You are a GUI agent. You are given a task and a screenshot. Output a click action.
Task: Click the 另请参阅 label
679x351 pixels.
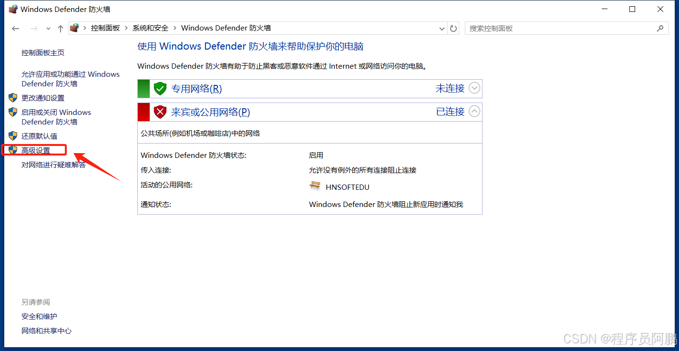(36, 302)
